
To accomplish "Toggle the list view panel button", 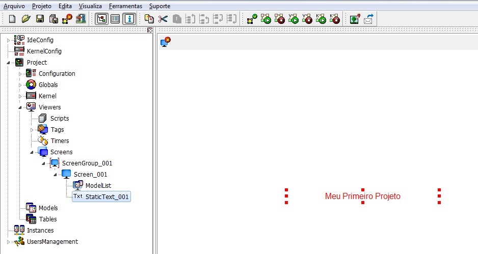I will pyautogui.click(x=115, y=19).
